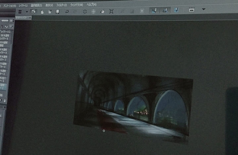The image size is (238, 155).
Task: Click the Clip Studio Assets box icon
Action: (192, 10)
